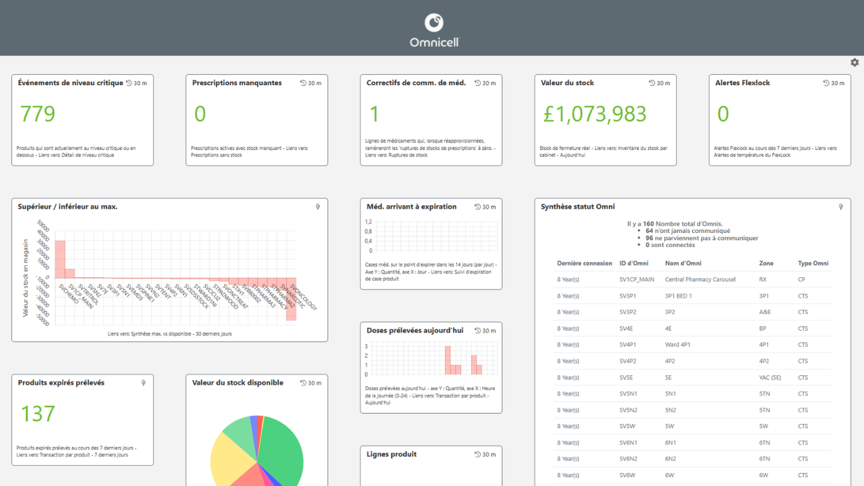Screen dimensions: 864x486
Task: Click the yellow pie slice
Action: coord(230,459)
